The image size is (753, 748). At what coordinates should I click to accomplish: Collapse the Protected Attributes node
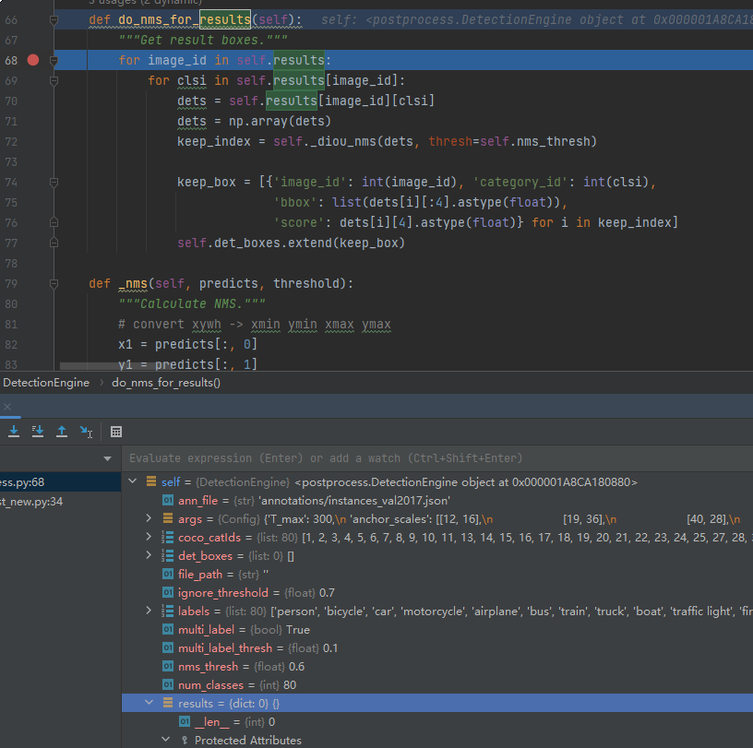165,740
